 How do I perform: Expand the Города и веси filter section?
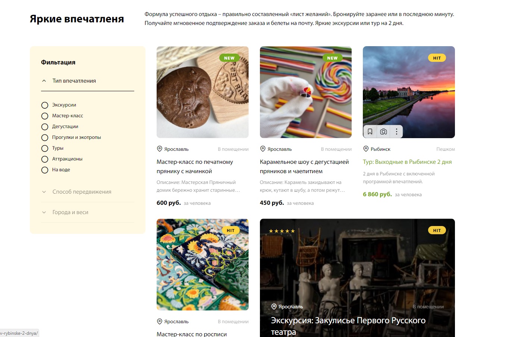point(87,212)
